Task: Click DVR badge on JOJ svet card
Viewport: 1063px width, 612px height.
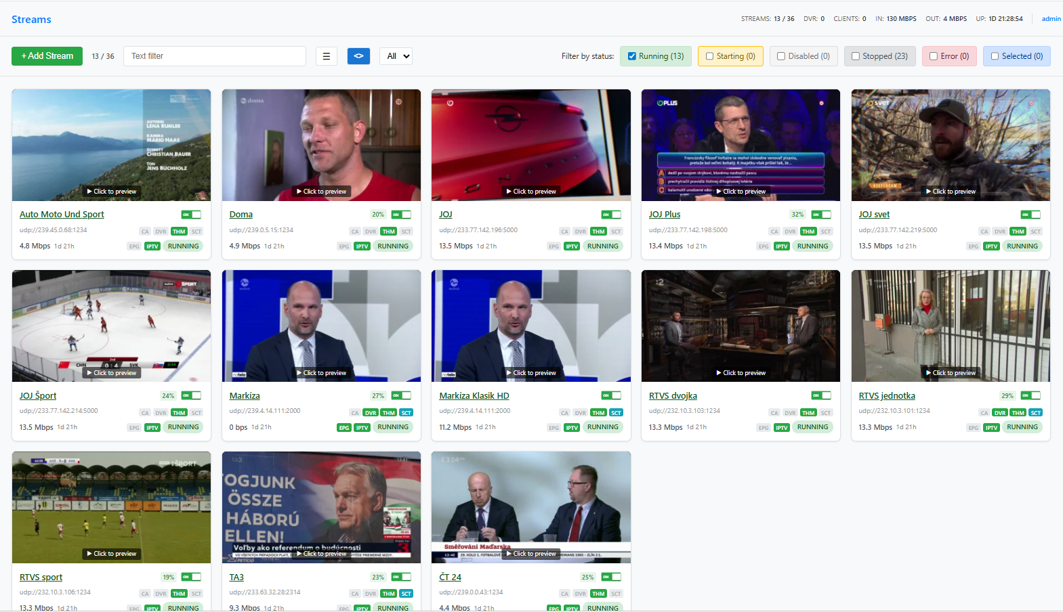Action: pyautogui.click(x=1000, y=232)
